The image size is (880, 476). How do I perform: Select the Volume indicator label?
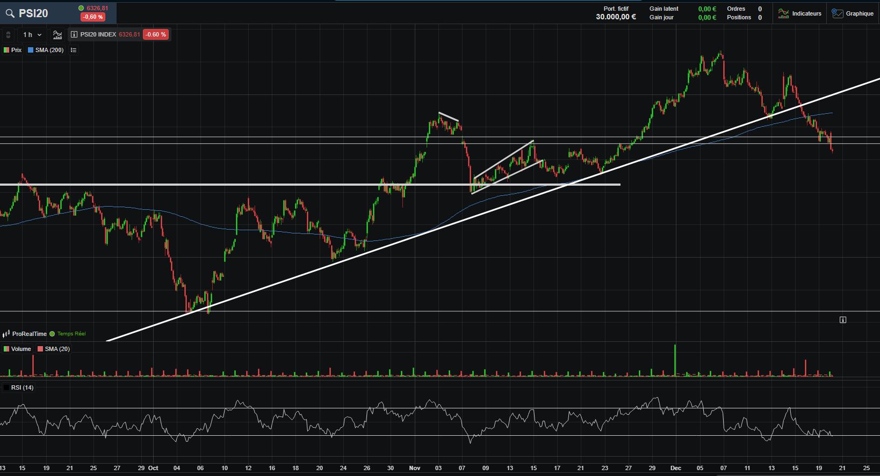(21, 349)
